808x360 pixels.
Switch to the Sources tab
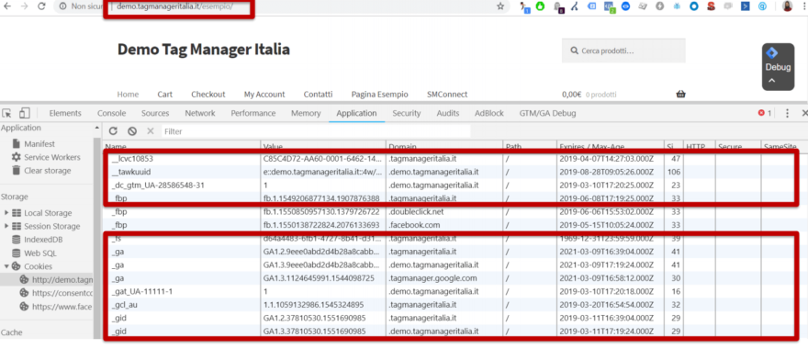click(x=155, y=114)
